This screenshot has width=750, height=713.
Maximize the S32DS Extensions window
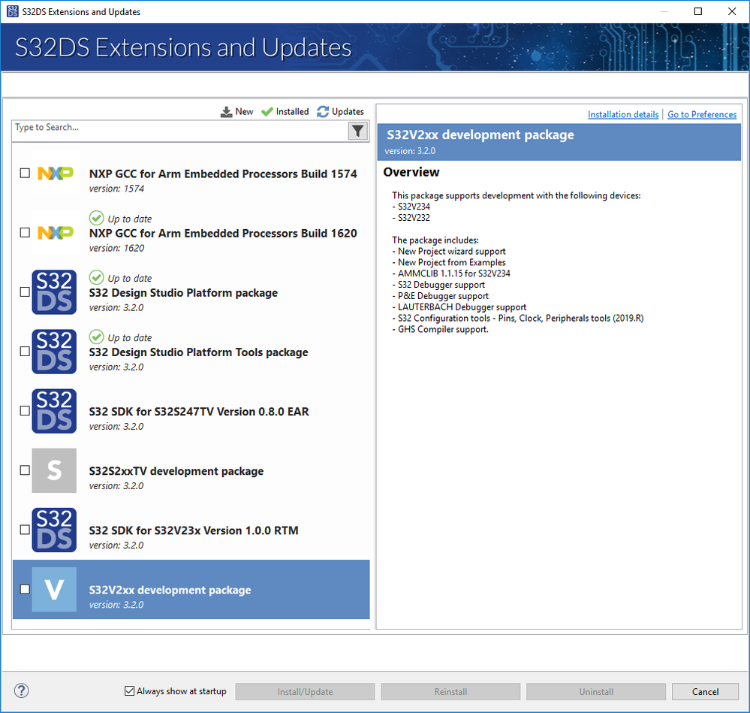coord(698,11)
